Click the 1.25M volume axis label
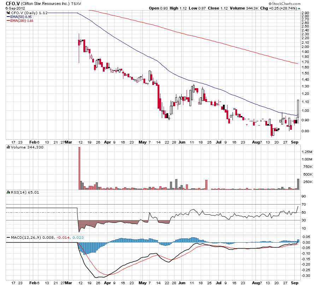 [x=307, y=152]
